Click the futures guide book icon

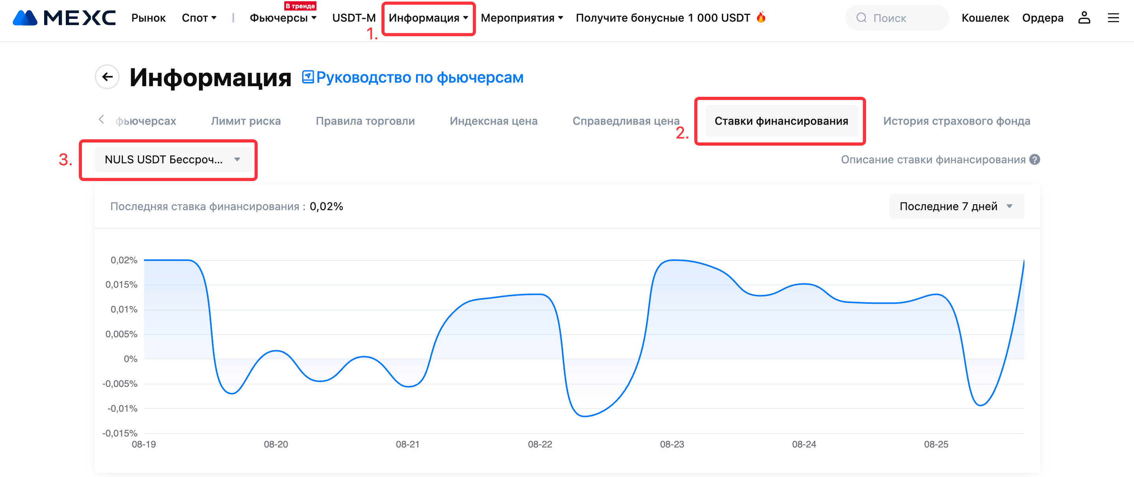(308, 77)
